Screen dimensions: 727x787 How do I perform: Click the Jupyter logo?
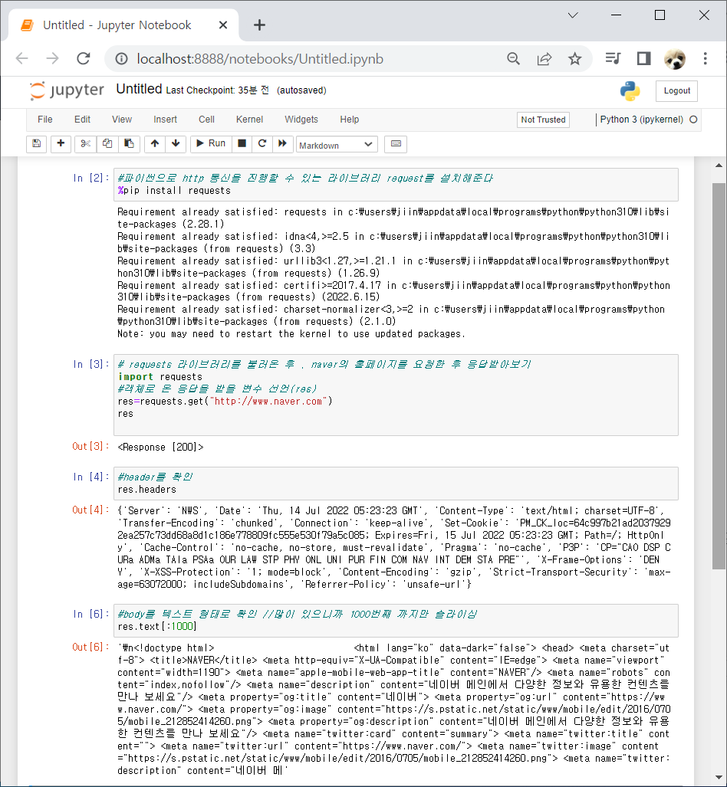coord(66,91)
